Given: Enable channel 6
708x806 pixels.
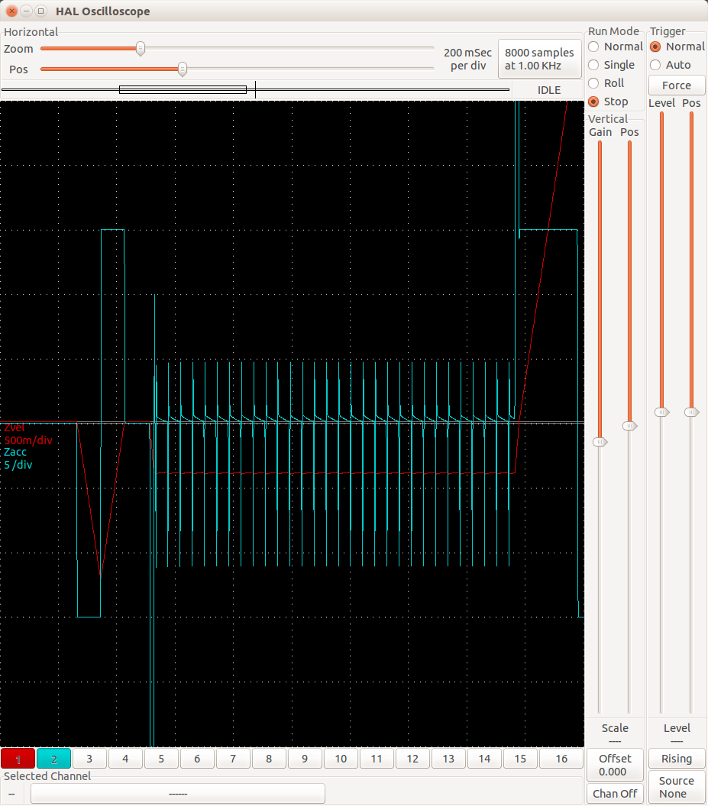Looking at the screenshot, I should tap(197, 759).
